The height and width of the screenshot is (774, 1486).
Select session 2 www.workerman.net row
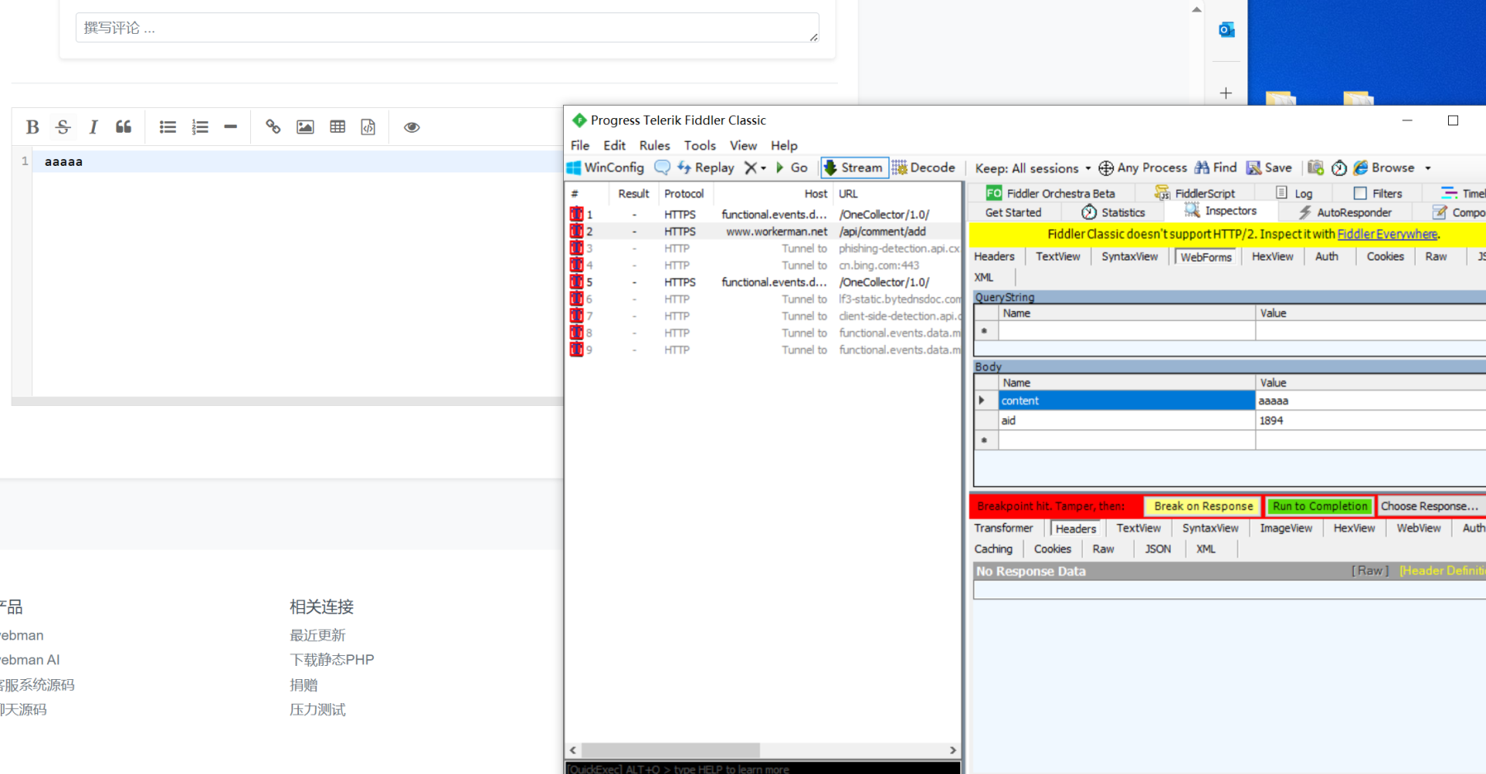[764, 231]
